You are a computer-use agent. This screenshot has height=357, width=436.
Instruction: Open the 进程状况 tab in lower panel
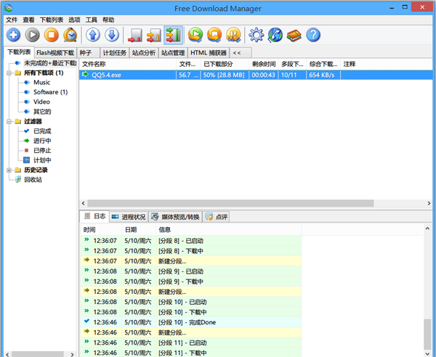pyautogui.click(x=129, y=217)
